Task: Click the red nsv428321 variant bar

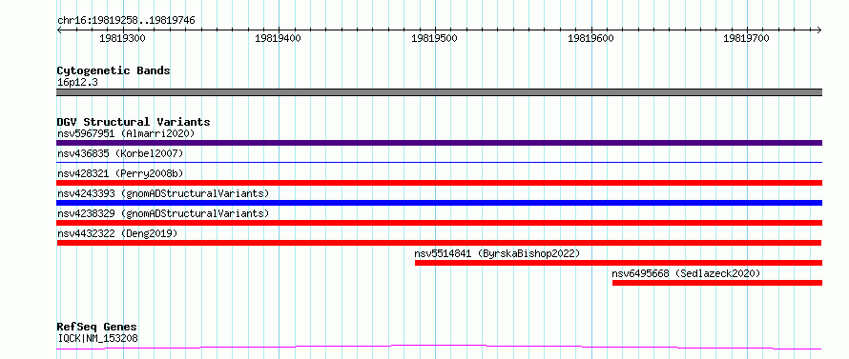Action: [439, 183]
